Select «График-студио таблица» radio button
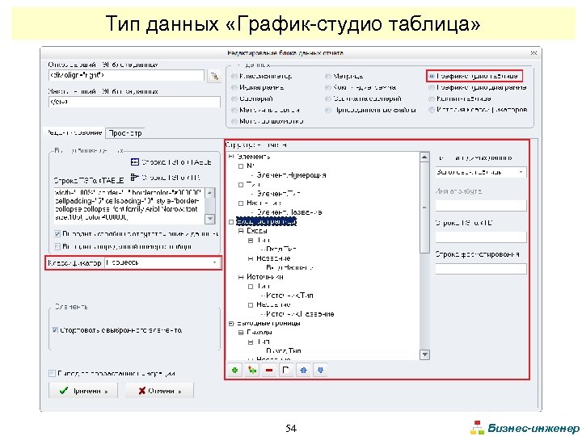 (432, 77)
